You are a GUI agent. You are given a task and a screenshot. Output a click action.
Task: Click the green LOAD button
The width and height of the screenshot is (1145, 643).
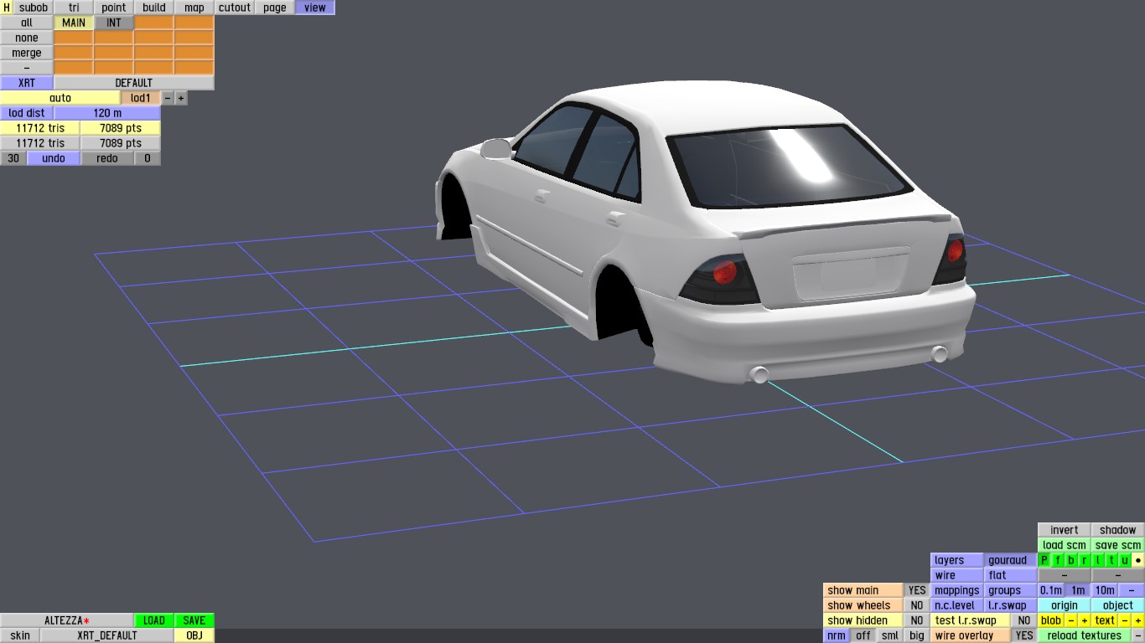coord(154,620)
